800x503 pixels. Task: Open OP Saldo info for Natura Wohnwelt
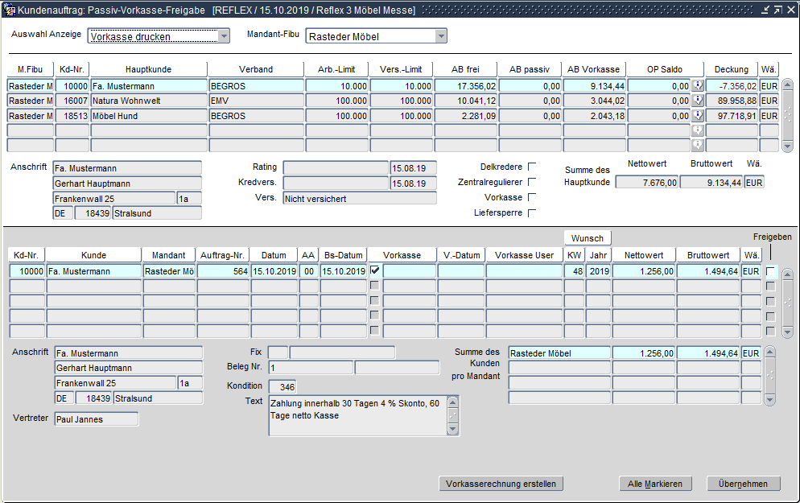tap(698, 101)
